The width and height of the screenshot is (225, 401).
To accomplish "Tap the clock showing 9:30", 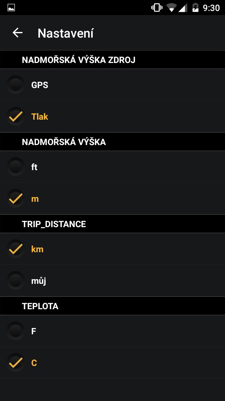I will pos(211,8).
